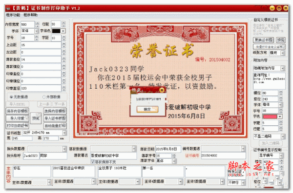293x193 pixels.
Task: Open the 字色 dropdown arrow in 附加内容
Action: pos(280,117)
